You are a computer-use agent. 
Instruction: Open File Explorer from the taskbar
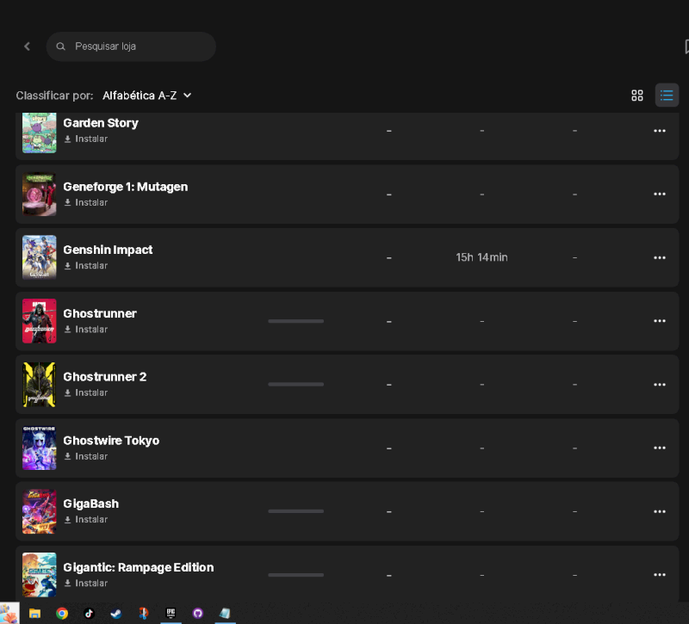pos(34,613)
